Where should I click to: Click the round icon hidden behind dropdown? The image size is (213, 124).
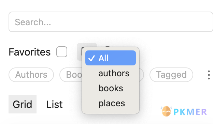[x=108, y=47]
